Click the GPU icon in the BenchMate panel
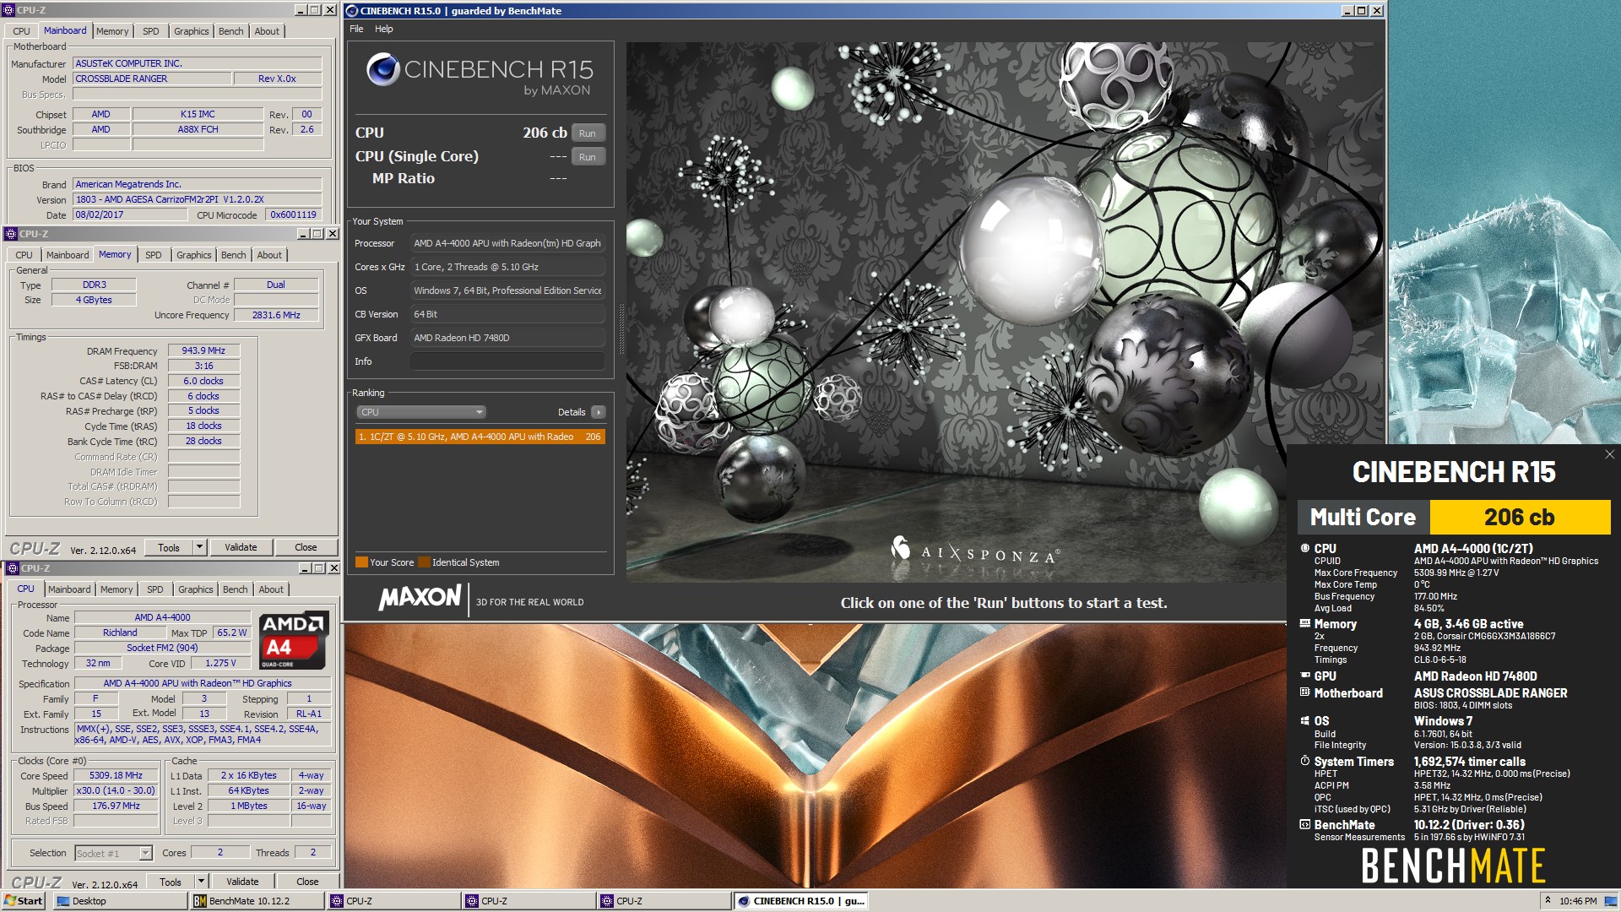The height and width of the screenshot is (912, 1621). (x=1305, y=676)
